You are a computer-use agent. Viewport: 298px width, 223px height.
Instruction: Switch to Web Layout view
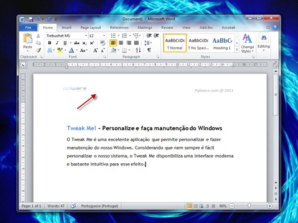201,206
